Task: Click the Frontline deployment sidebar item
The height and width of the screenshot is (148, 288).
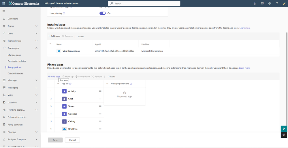Action: [16, 110]
